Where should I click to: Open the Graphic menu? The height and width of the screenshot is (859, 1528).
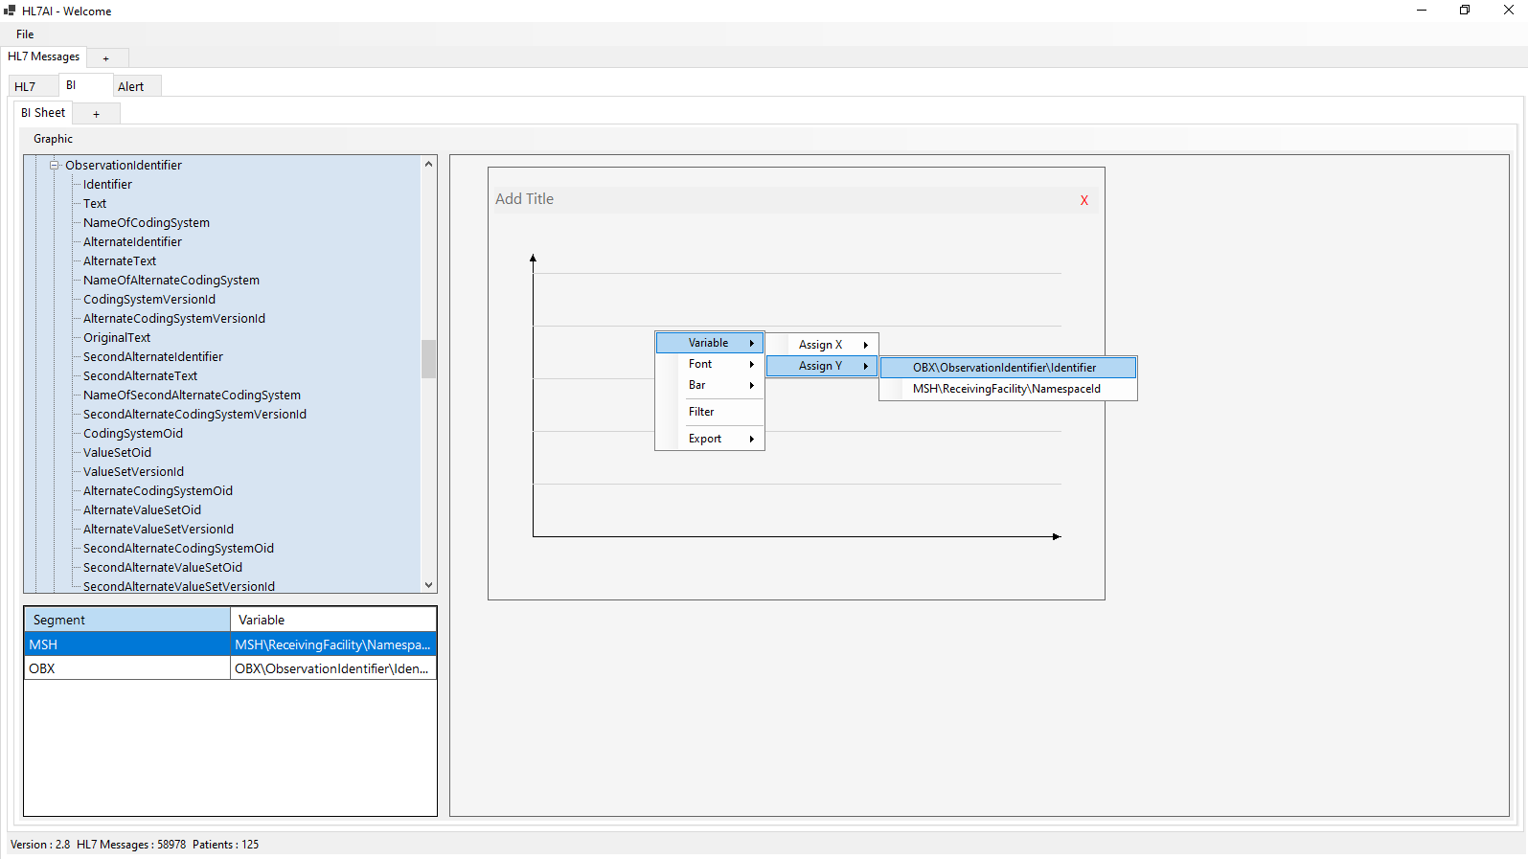(x=53, y=139)
